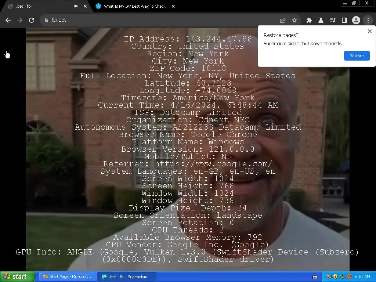Image resolution: width=376 pixels, height=282 pixels.
Task: Bookmark this page with star icon
Action: point(294,21)
